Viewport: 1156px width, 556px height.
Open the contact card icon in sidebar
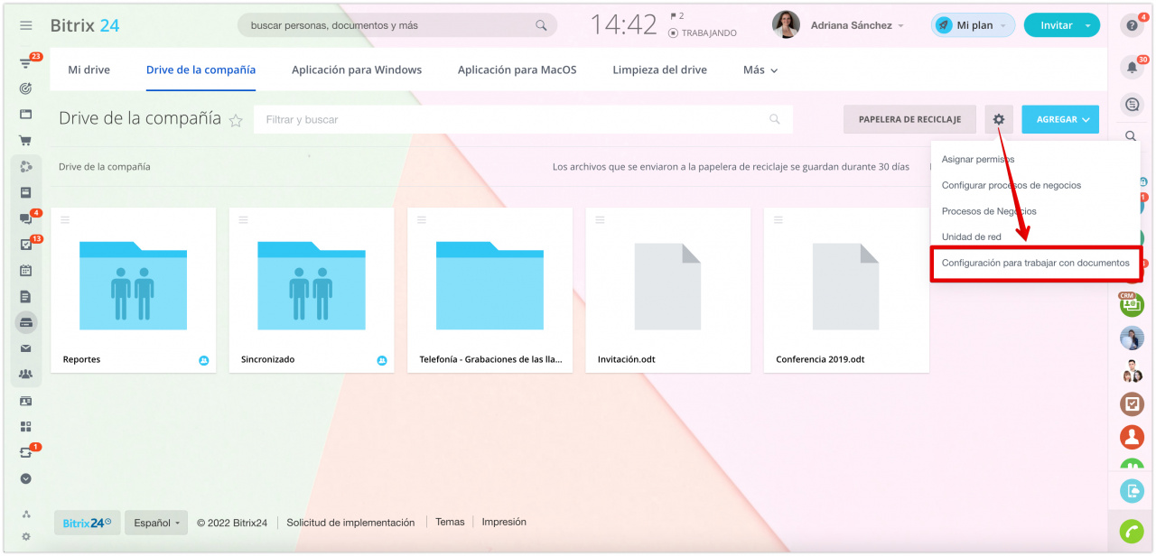pos(26,401)
